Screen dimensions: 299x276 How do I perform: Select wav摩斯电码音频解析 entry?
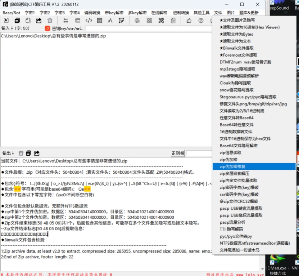(x=254, y=76)
